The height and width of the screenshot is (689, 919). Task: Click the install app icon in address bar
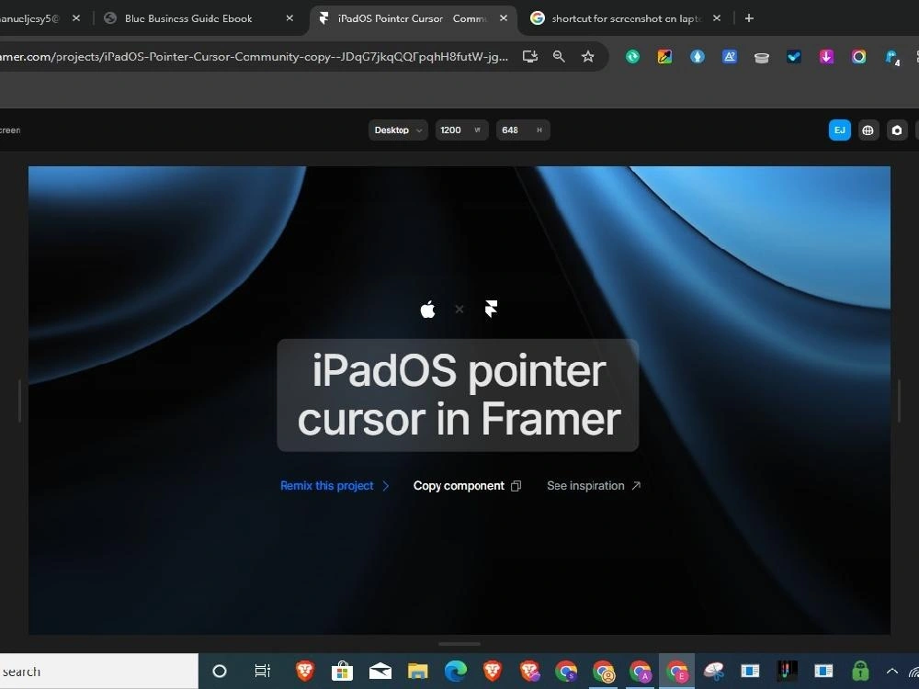pyautogui.click(x=530, y=56)
